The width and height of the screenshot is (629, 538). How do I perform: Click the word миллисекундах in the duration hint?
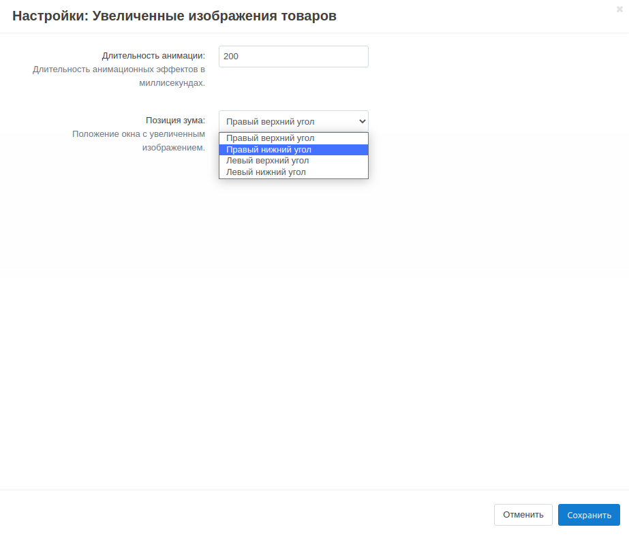tap(172, 83)
